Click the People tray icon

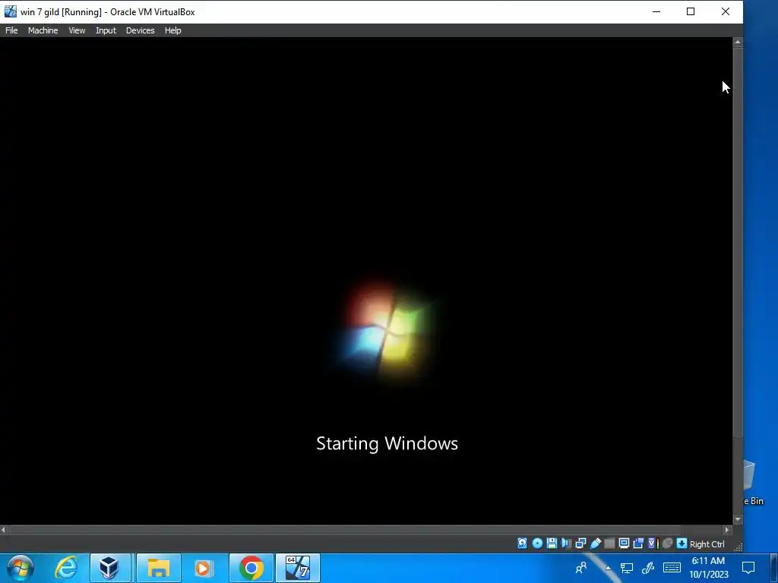click(x=581, y=568)
